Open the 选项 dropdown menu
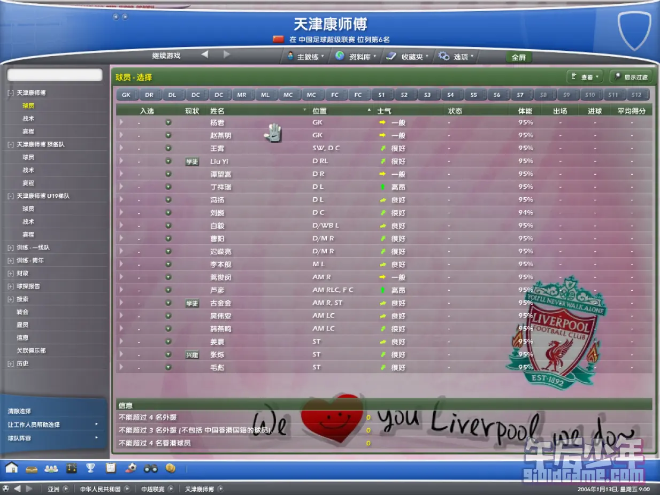 coord(456,56)
